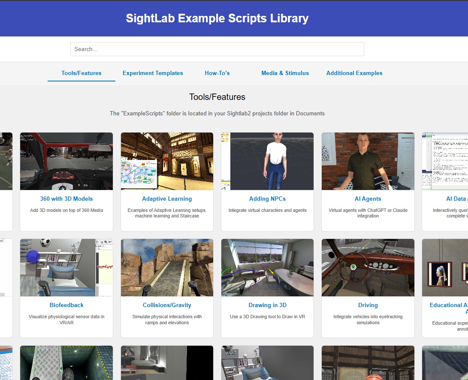Click the AI Data code editor thumbnail
This screenshot has height=380, width=468.
click(445, 161)
